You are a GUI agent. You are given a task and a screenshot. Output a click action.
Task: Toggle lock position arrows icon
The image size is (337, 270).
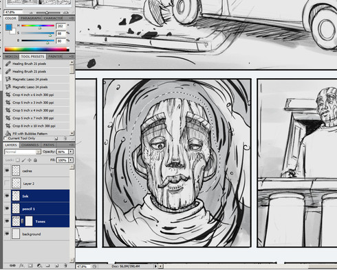pyautogui.click(x=30, y=160)
